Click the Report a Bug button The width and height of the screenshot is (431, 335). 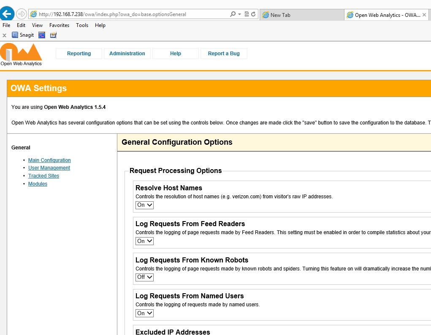click(224, 53)
